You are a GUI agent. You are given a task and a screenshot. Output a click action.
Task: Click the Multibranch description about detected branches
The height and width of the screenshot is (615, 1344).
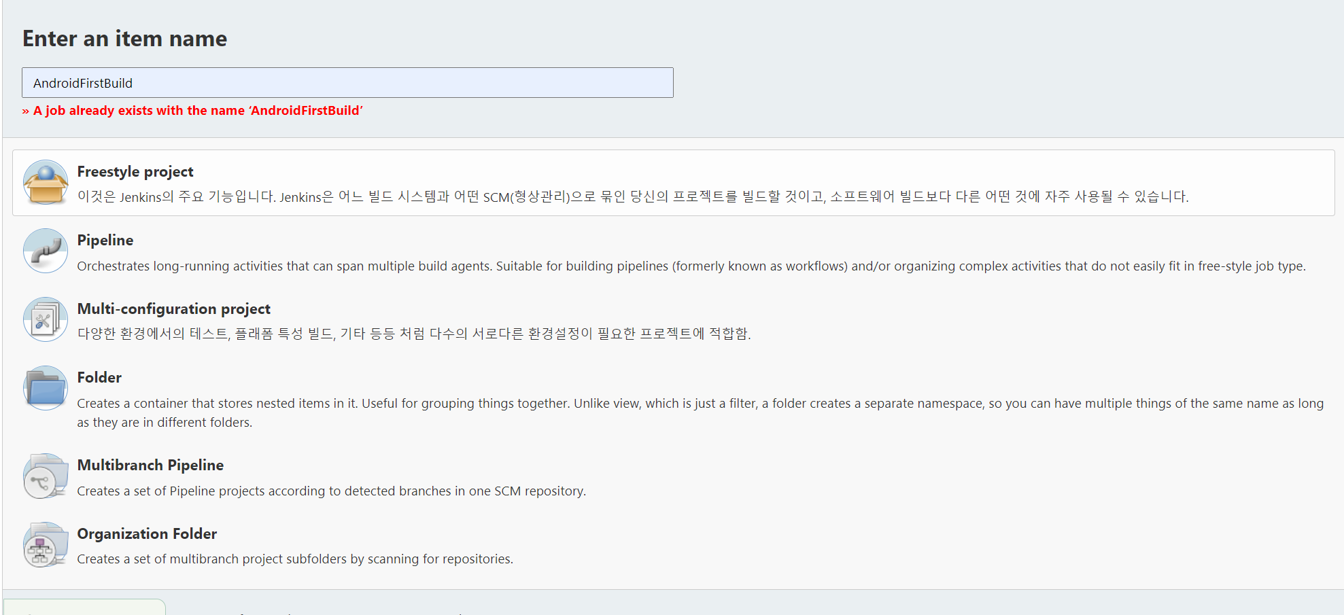[x=331, y=491]
